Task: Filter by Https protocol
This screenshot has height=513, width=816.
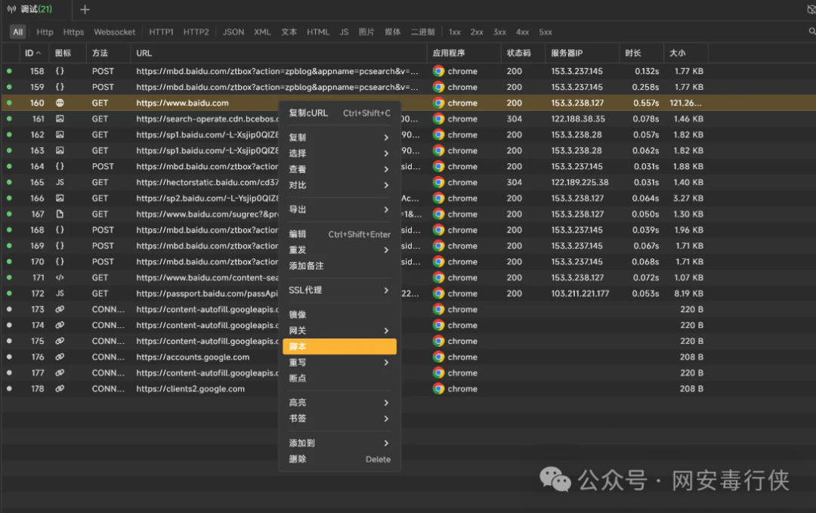Action: pos(73,32)
